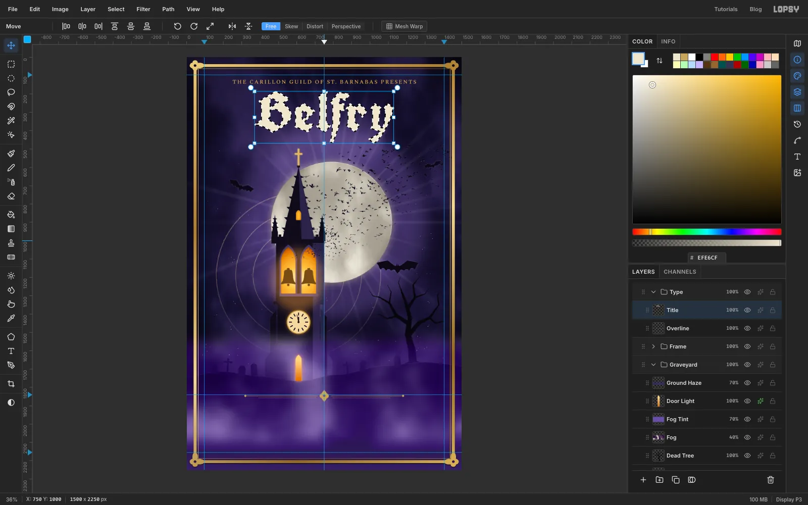Choose the Lasso selection tool
Viewport: 808px width, 505px height.
11,92
